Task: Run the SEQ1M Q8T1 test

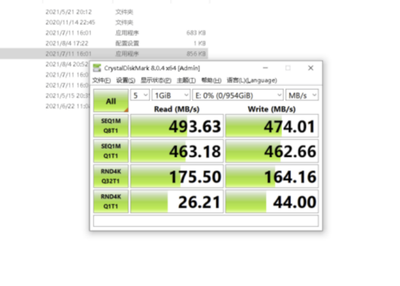Action: coord(111,126)
